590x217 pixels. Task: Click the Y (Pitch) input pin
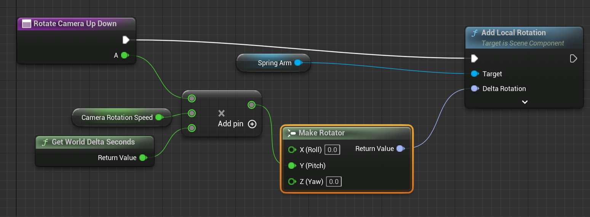tap(292, 165)
